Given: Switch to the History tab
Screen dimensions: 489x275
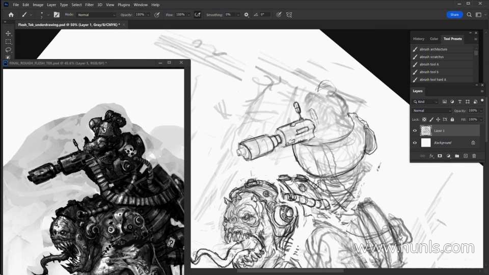Looking at the screenshot, I should point(419,39).
